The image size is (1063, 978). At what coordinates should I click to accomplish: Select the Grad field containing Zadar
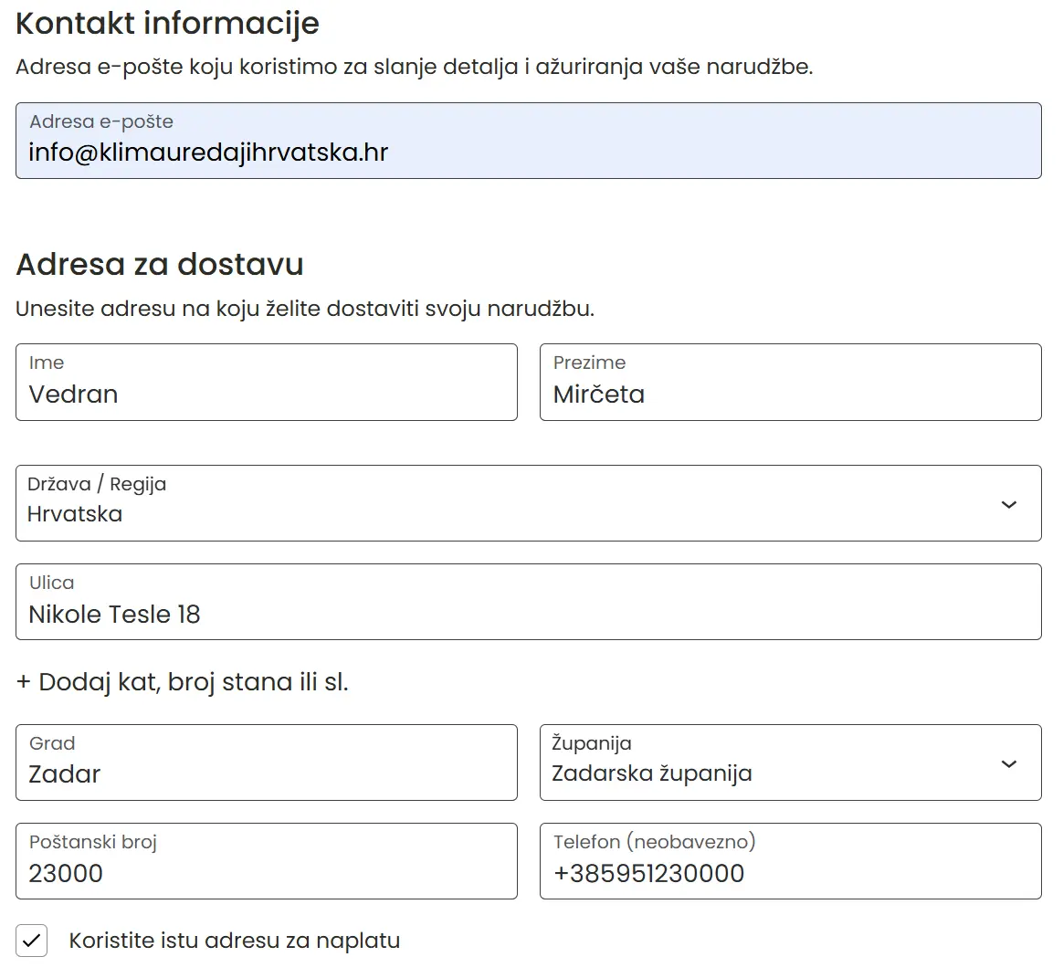point(266,762)
